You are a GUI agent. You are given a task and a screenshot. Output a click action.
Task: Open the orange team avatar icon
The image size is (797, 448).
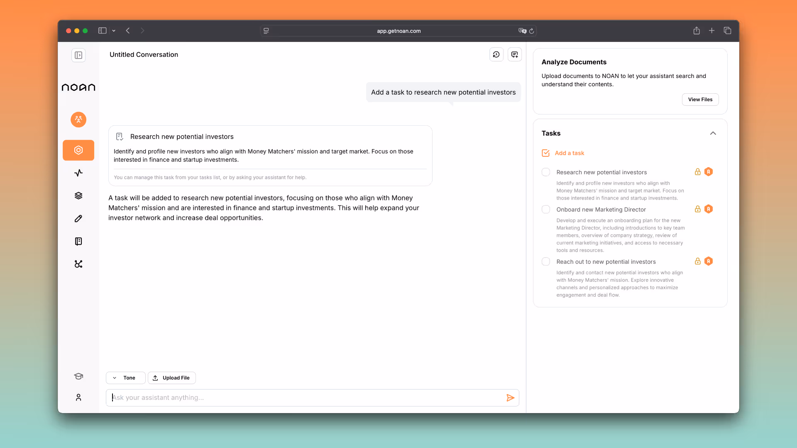tap(78, 119)
